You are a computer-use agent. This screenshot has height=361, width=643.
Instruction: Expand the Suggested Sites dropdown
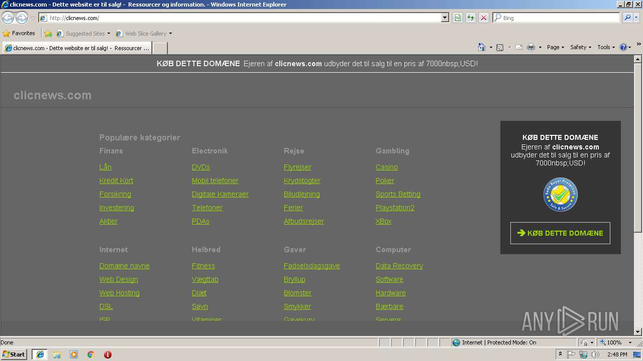click(109, 34)
